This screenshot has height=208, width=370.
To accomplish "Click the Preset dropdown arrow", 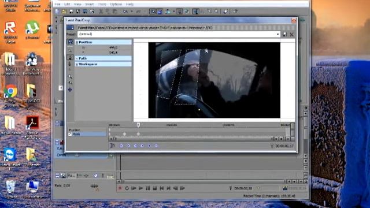I will 277,34.
